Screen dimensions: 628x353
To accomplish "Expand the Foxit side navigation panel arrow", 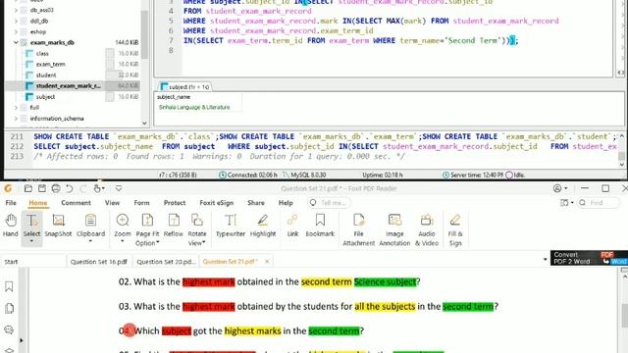I will 22,340.
